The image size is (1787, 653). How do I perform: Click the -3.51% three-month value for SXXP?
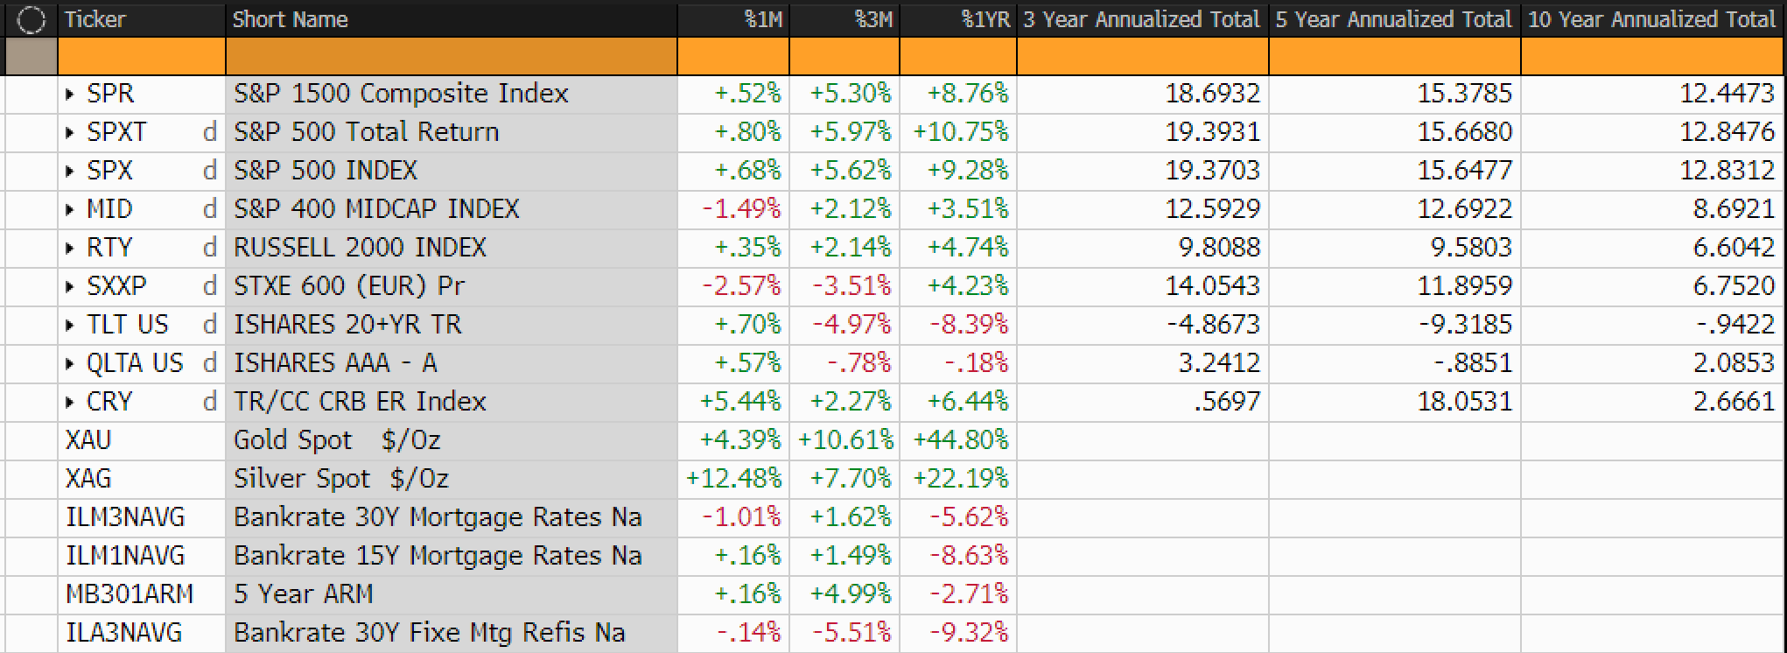click(x=851, y=286)
